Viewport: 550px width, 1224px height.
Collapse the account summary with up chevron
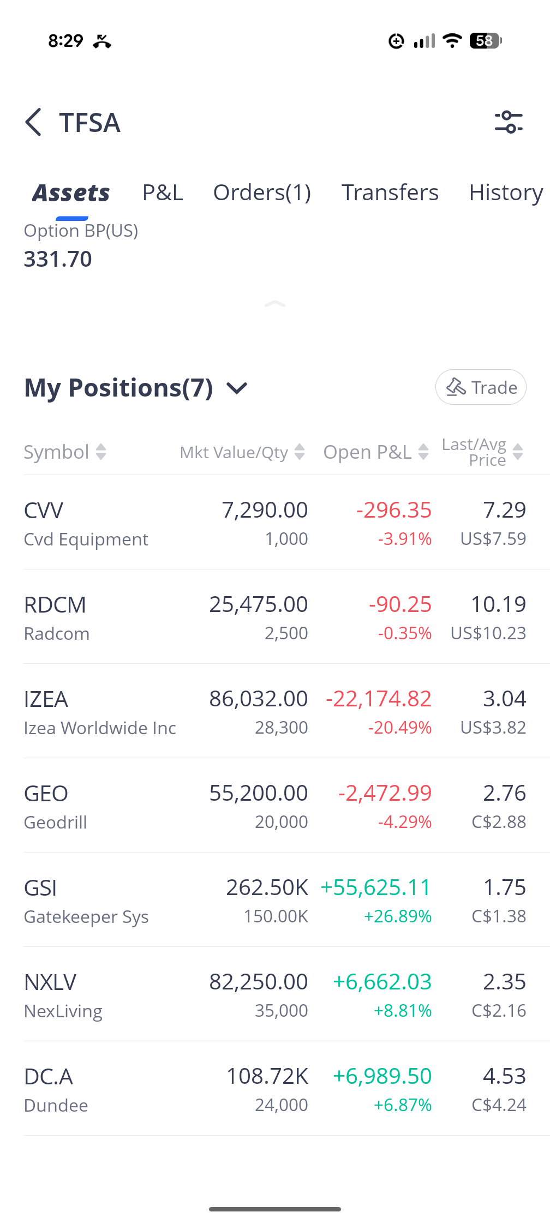point(275,304)
